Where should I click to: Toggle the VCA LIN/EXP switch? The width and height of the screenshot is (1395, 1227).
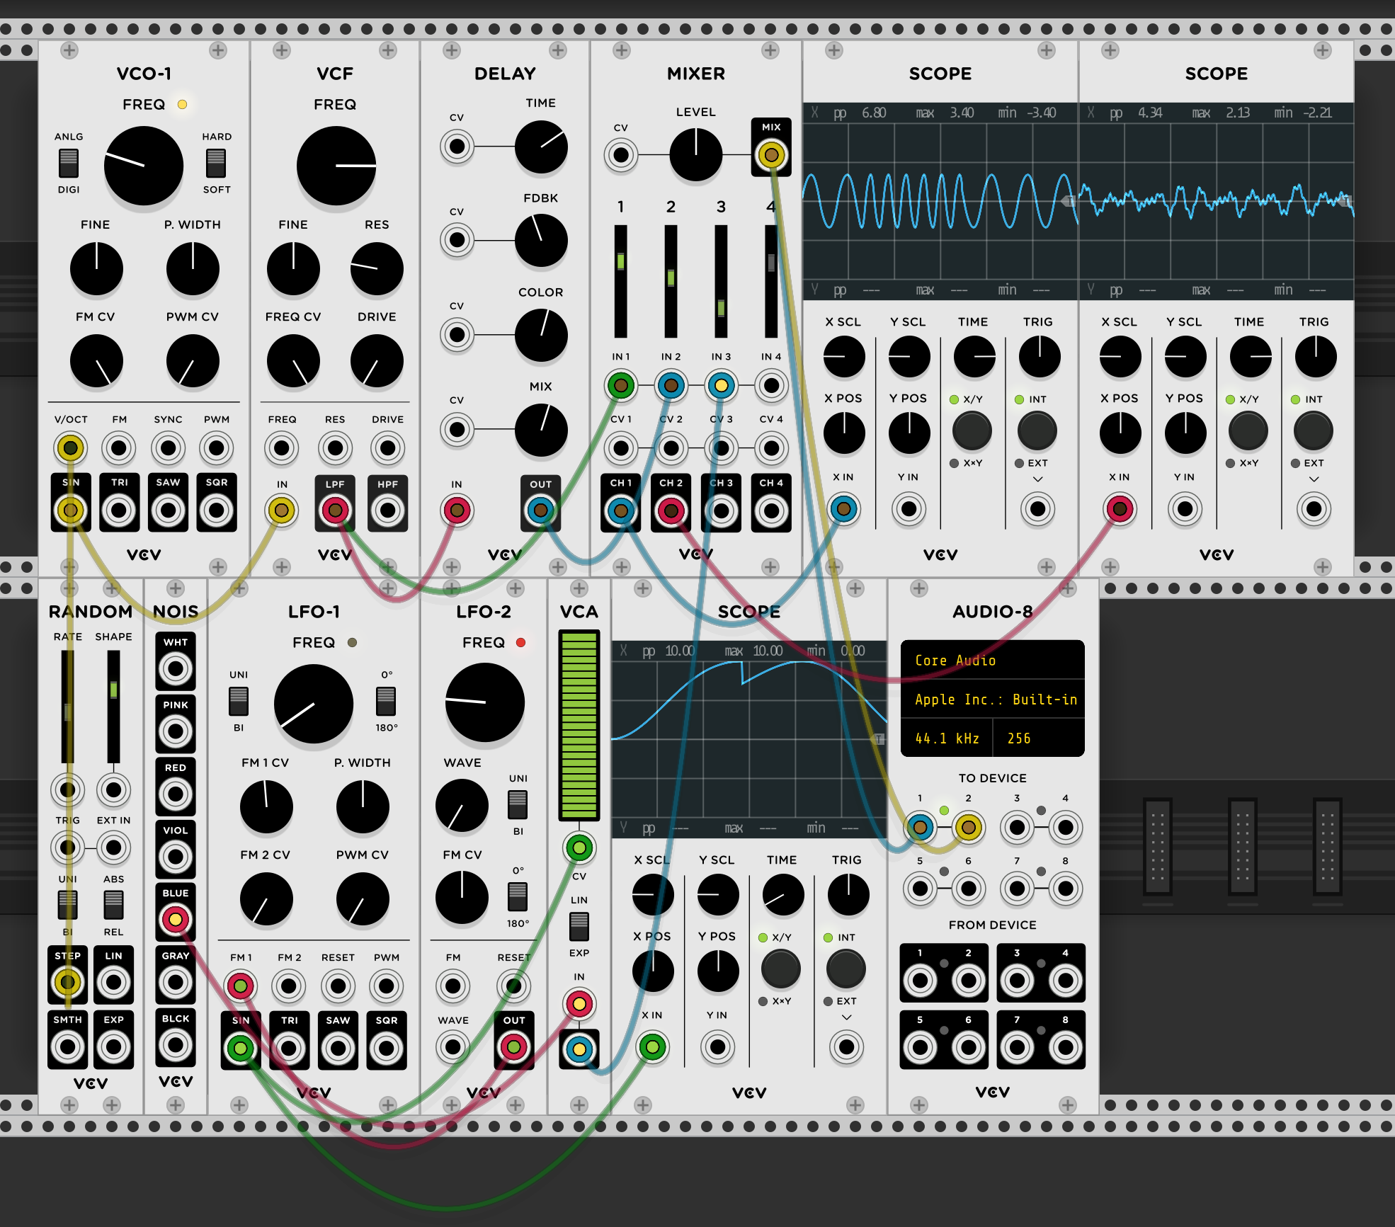tap(579, 926)
